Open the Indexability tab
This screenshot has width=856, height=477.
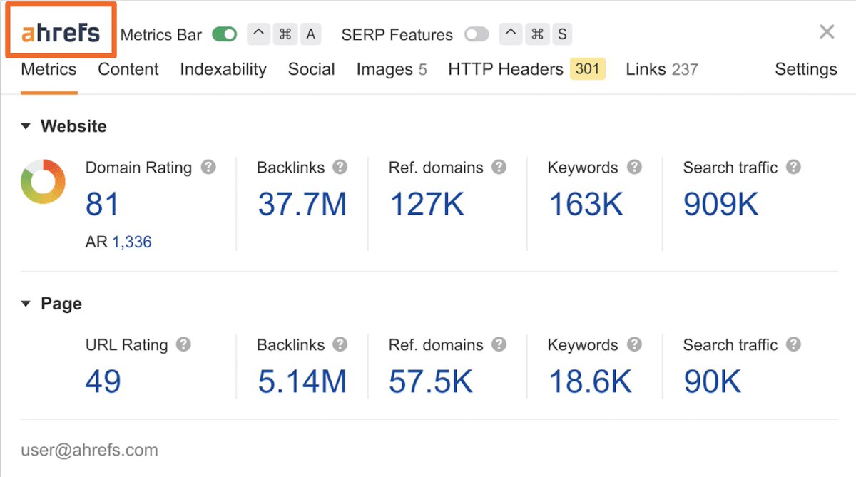point(223,69)
